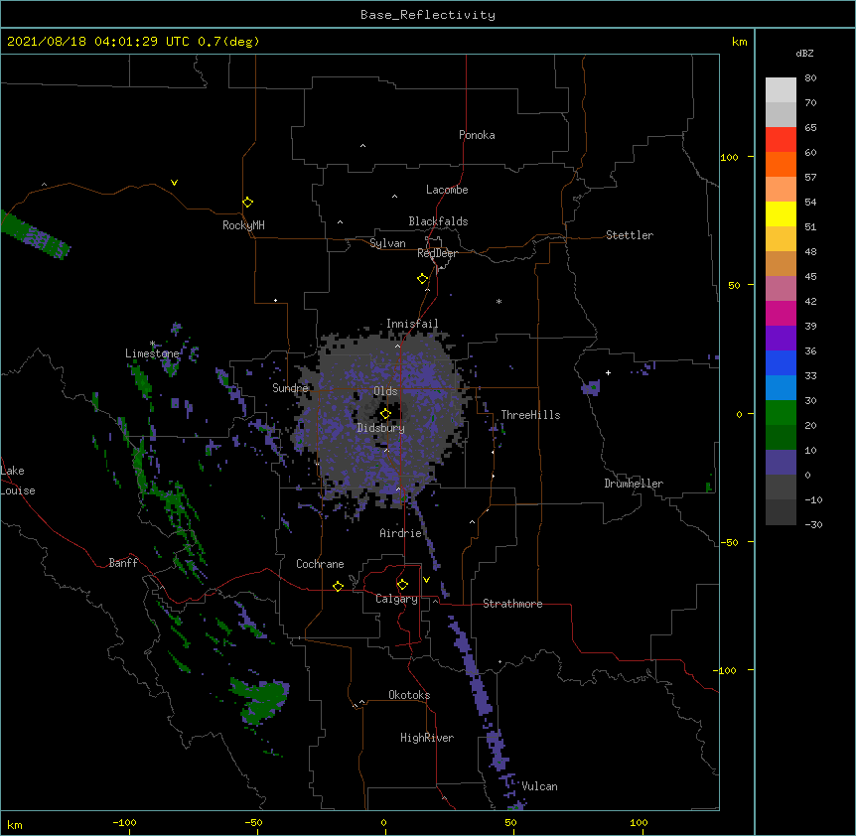Click the ThreeHills label
This screenshot has width=856, height=836.
[530, 415]
